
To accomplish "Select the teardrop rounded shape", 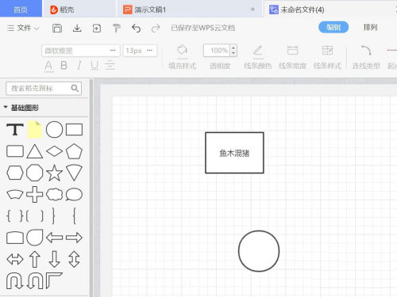I will [x=35, y=238].
